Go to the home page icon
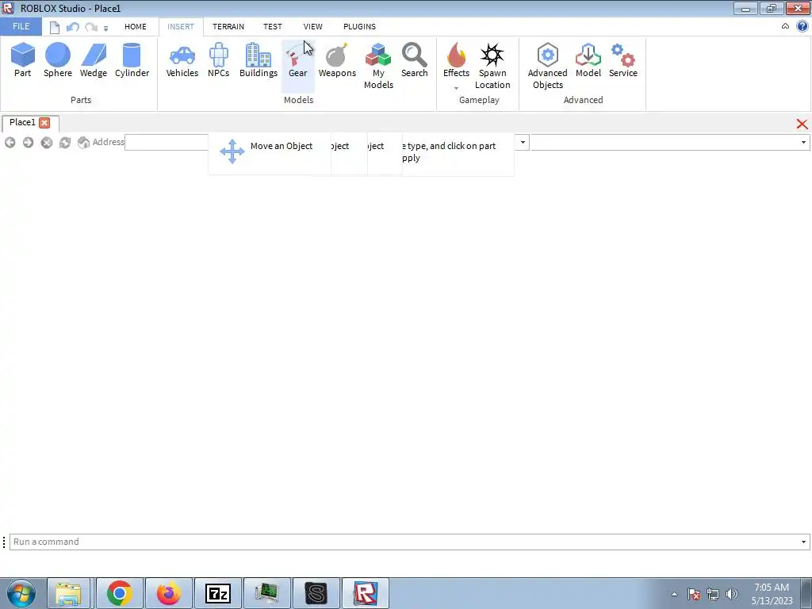Viewport: 812px width, 609px height. click(x=83, y=143)
